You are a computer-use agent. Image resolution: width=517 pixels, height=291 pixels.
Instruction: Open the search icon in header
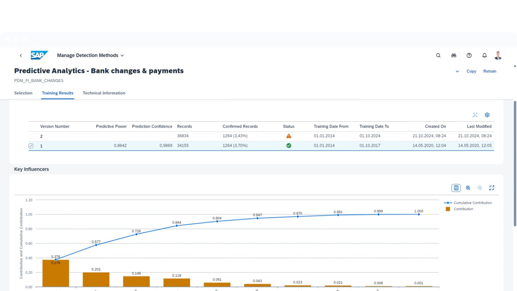click(438, 55)
